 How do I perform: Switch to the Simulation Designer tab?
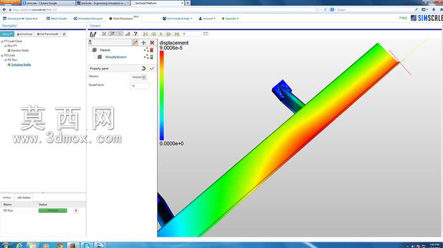tap(88, 18)
